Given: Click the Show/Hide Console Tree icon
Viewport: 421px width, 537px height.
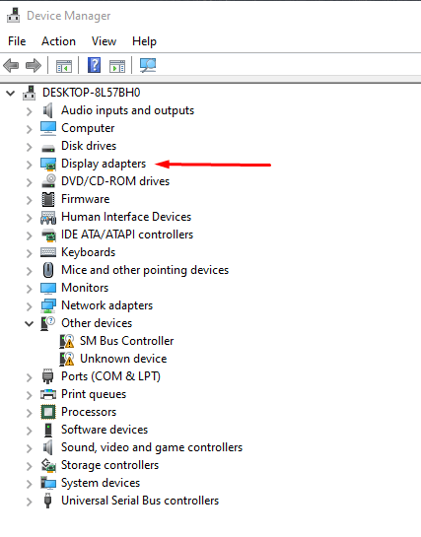Looking at the screenshot, I should pyautogui.click(x=64, y=66).
